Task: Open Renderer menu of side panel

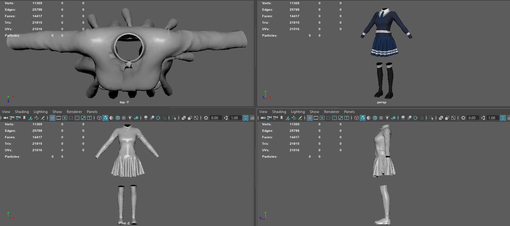Action: tap(331, 112)
